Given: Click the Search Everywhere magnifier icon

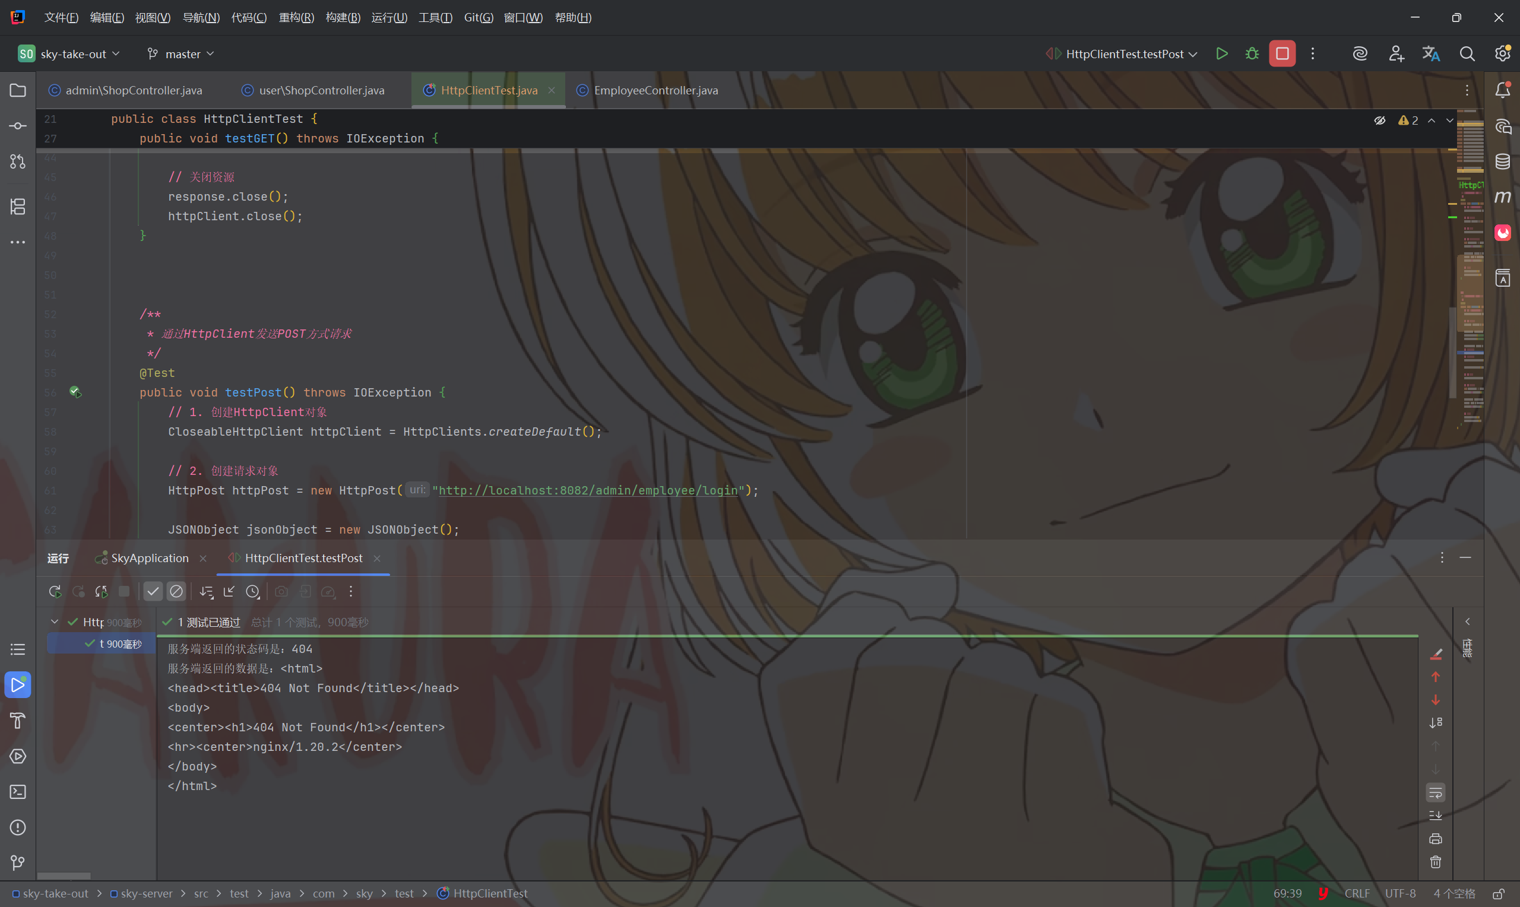Looking at the screenshot, I should [1467, 54].
